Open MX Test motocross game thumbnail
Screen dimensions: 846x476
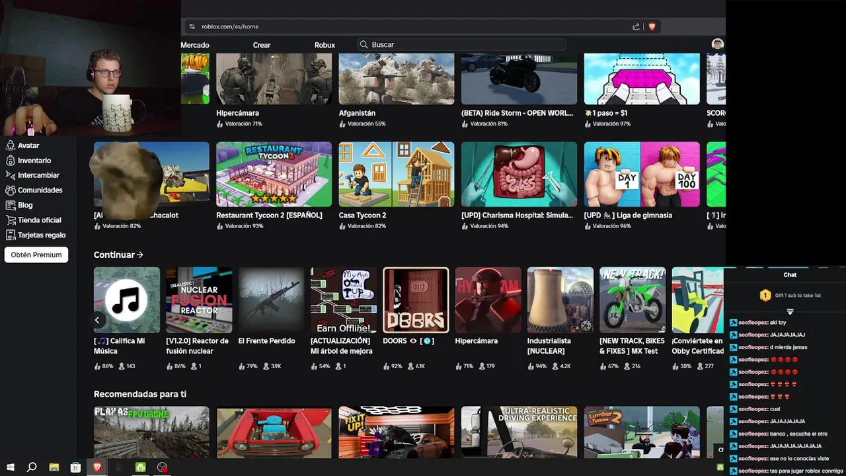click(633, 300)
